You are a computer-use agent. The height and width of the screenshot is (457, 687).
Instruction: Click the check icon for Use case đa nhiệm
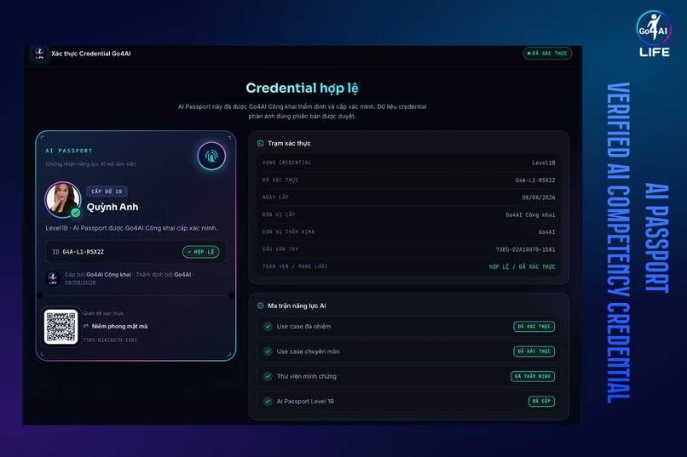point(268,326)
